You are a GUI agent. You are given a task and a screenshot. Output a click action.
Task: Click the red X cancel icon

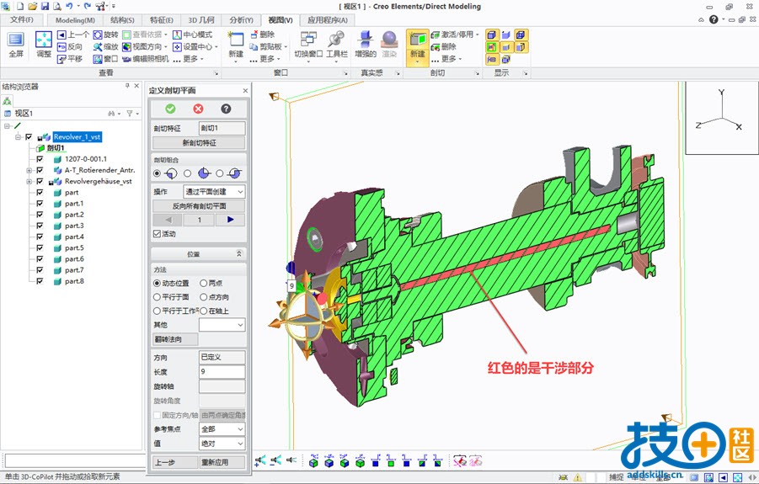[198, 109]
